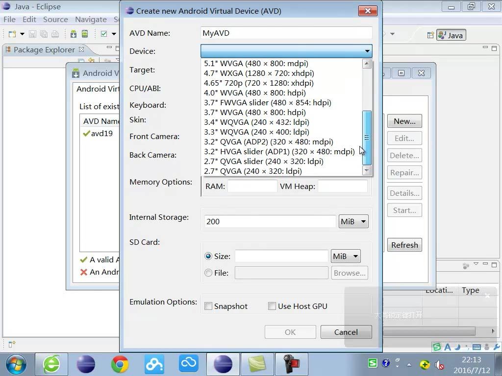Click device list scroll up arrow
This screenshot has height=376, width=502.
(x=367, y=64)
